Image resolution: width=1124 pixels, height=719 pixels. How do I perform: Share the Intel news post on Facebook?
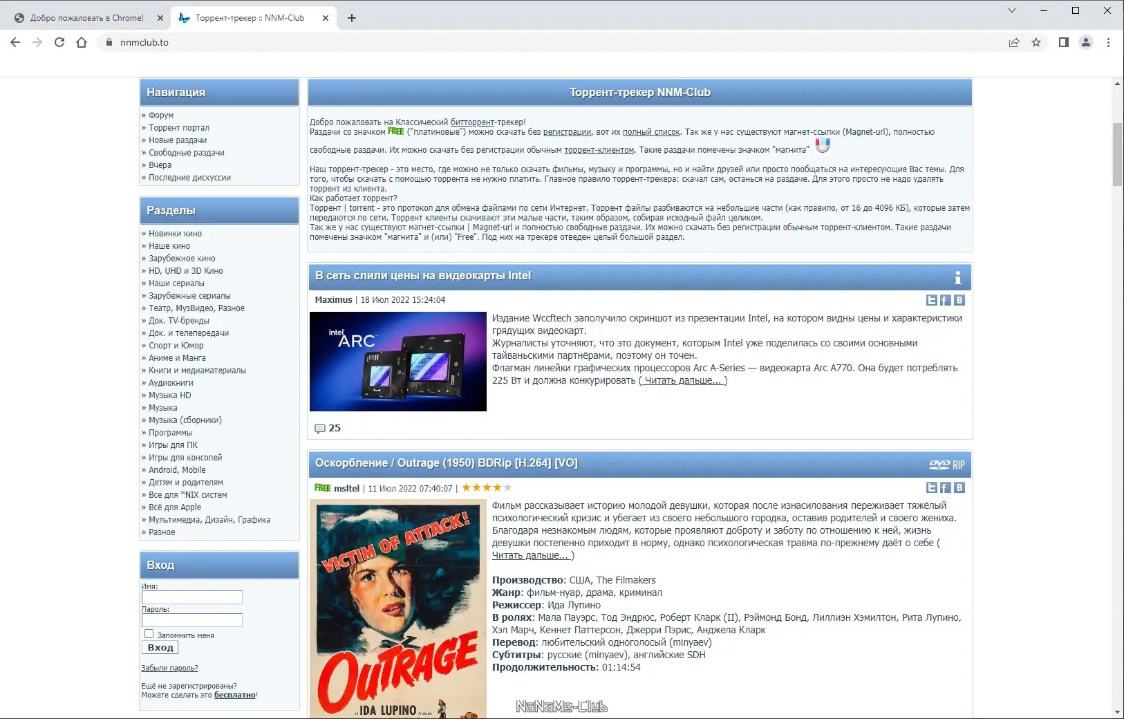945,300
